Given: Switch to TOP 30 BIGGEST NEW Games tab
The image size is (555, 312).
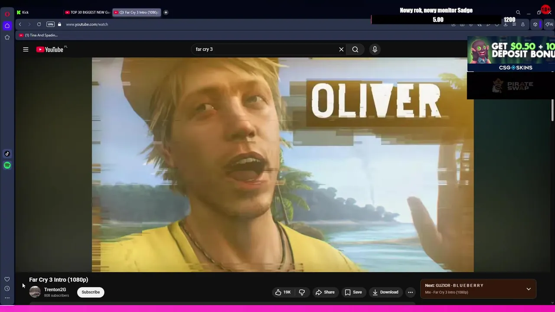Looking at the screenshot, I should tap(88, 12).
